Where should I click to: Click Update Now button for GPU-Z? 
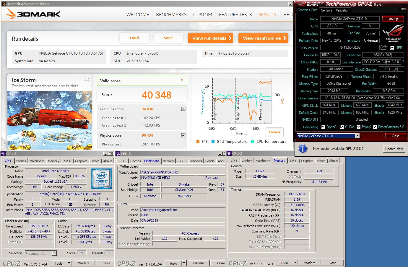pyautogui.click(x=394, y=149)
